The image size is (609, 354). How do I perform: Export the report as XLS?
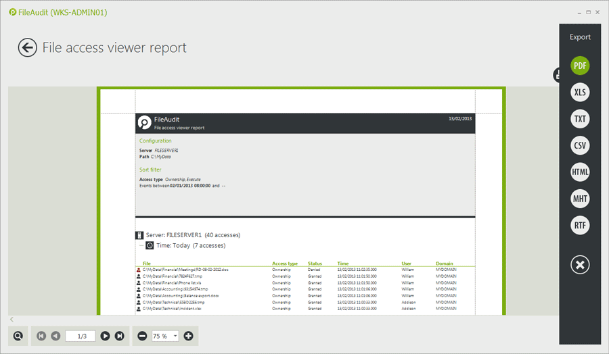580,93
